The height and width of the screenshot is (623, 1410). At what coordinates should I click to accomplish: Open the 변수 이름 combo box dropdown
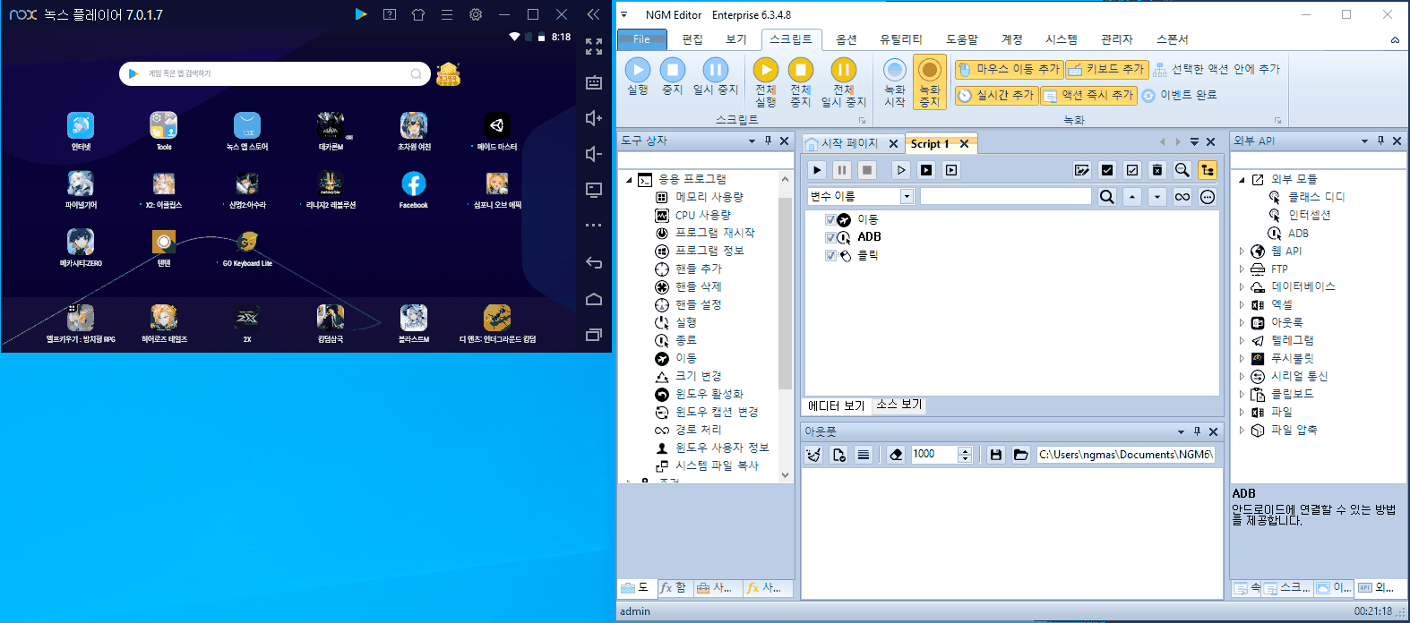[907, 197]
